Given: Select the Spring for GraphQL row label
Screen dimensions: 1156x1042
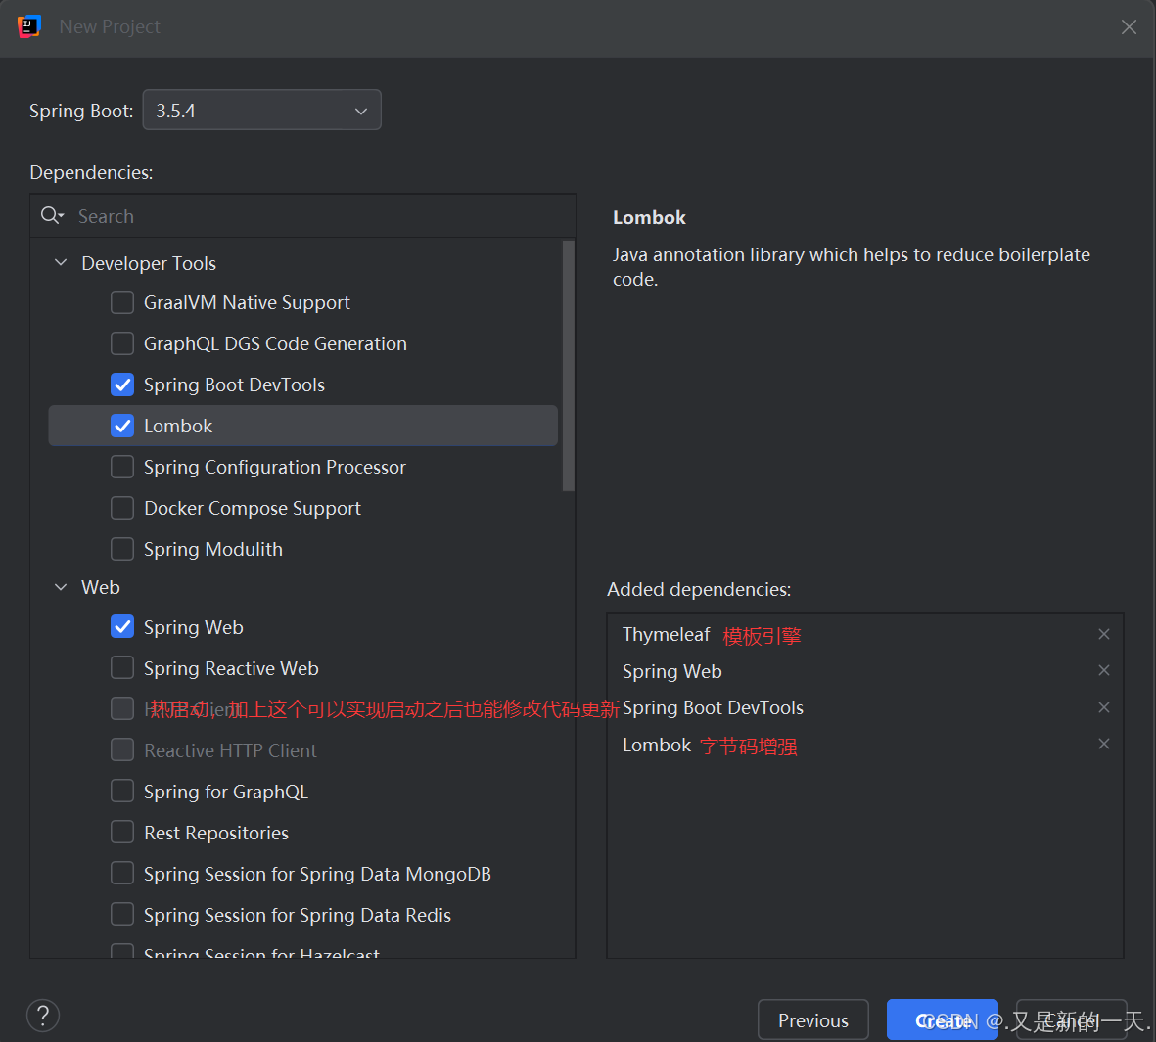Looking at the screenshot, I should coord(225,792).
